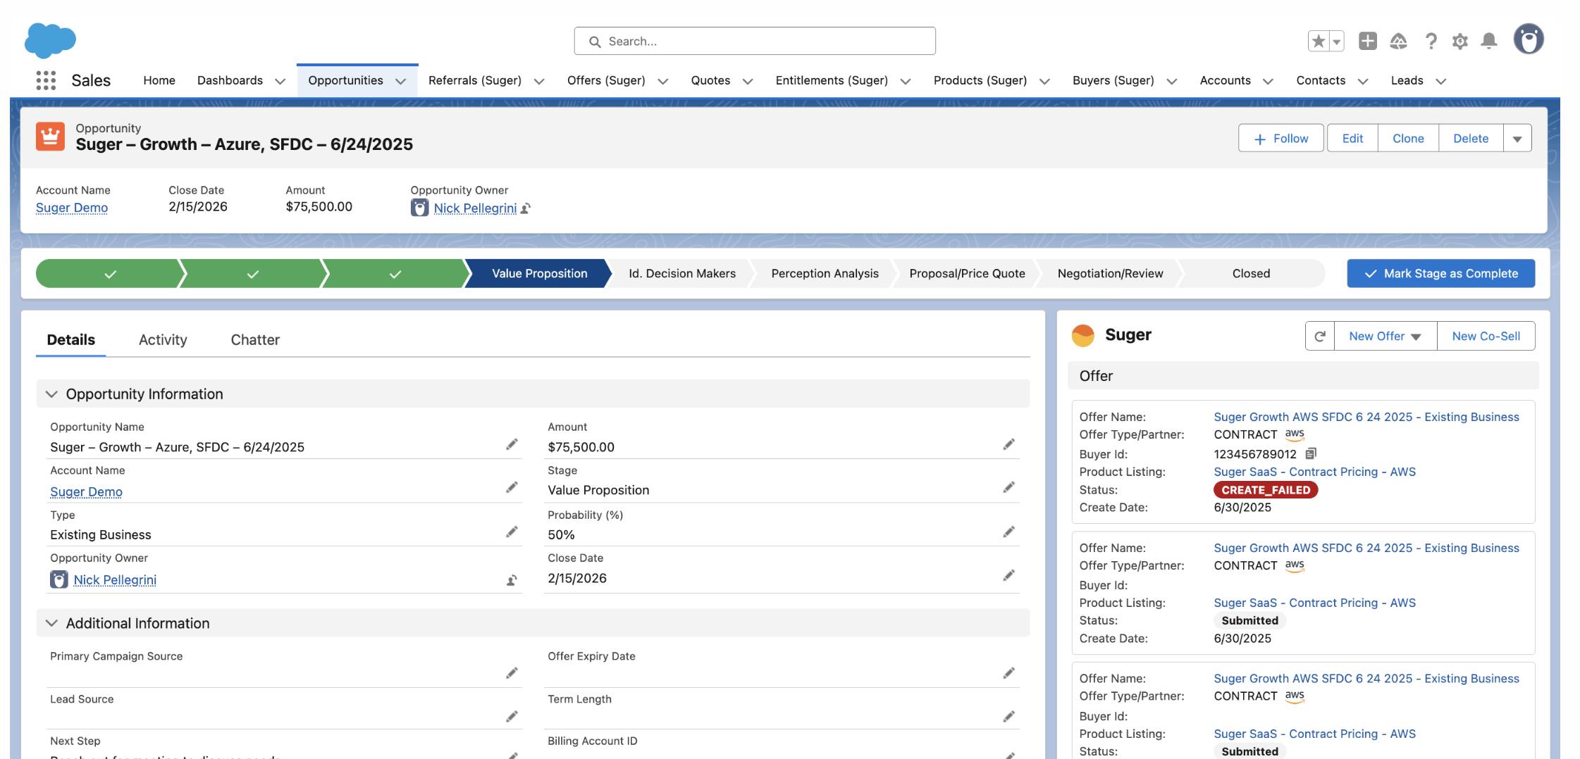Open the New Offer dropdown
The image size is (1580, 759).
(1385, 337)
